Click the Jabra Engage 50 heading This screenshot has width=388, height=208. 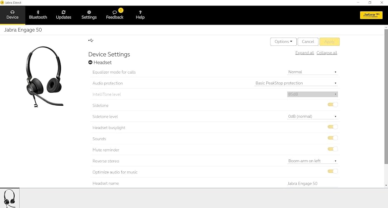pyautogui.click(x=23, y=30)
